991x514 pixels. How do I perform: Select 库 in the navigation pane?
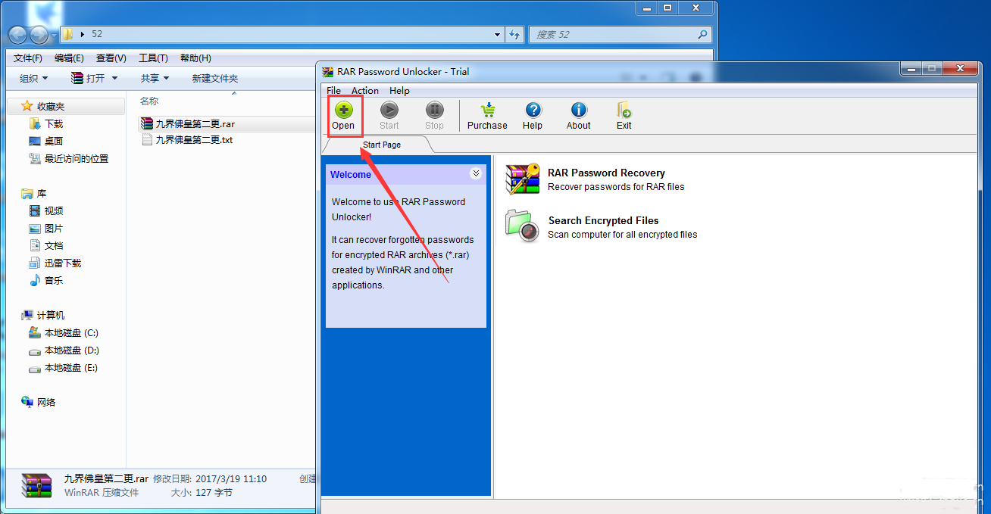point(34,194)
